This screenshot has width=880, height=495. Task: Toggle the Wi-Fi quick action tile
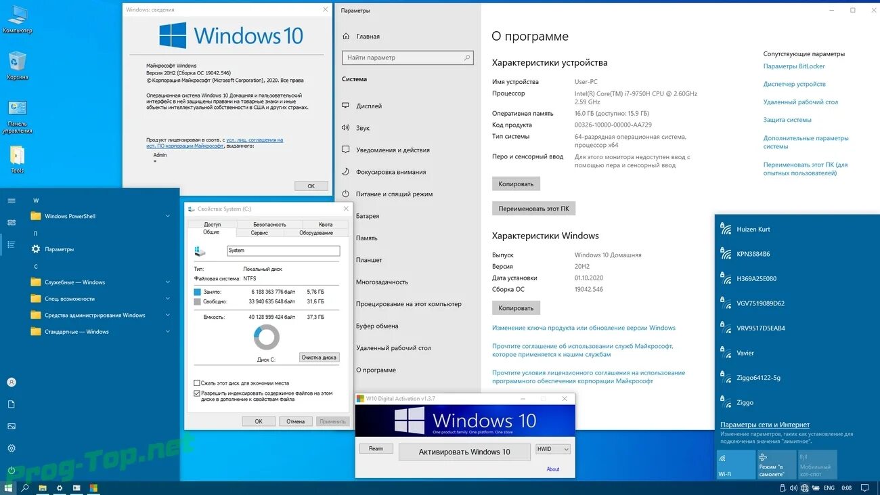[x=736, y=465]
